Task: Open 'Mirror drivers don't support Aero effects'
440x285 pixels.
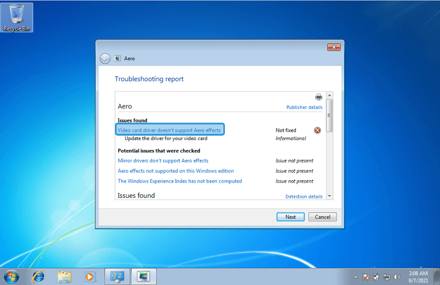Action: [x=163, y=161]
